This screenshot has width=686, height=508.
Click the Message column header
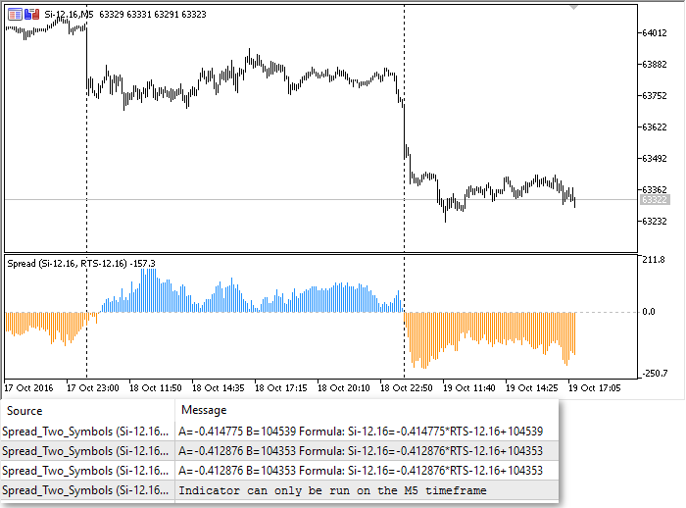[x=204, y=410]
